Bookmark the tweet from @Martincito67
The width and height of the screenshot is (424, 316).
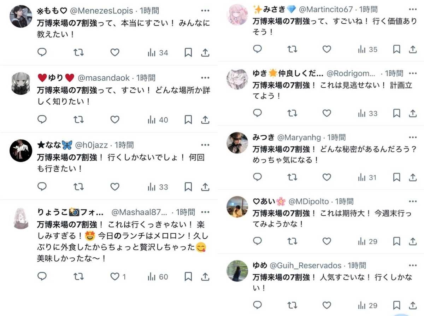click(396, 49)
